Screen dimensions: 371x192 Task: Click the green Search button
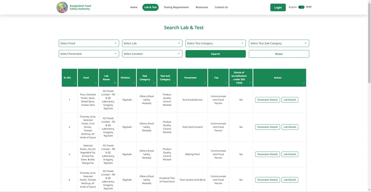point(215,54)
